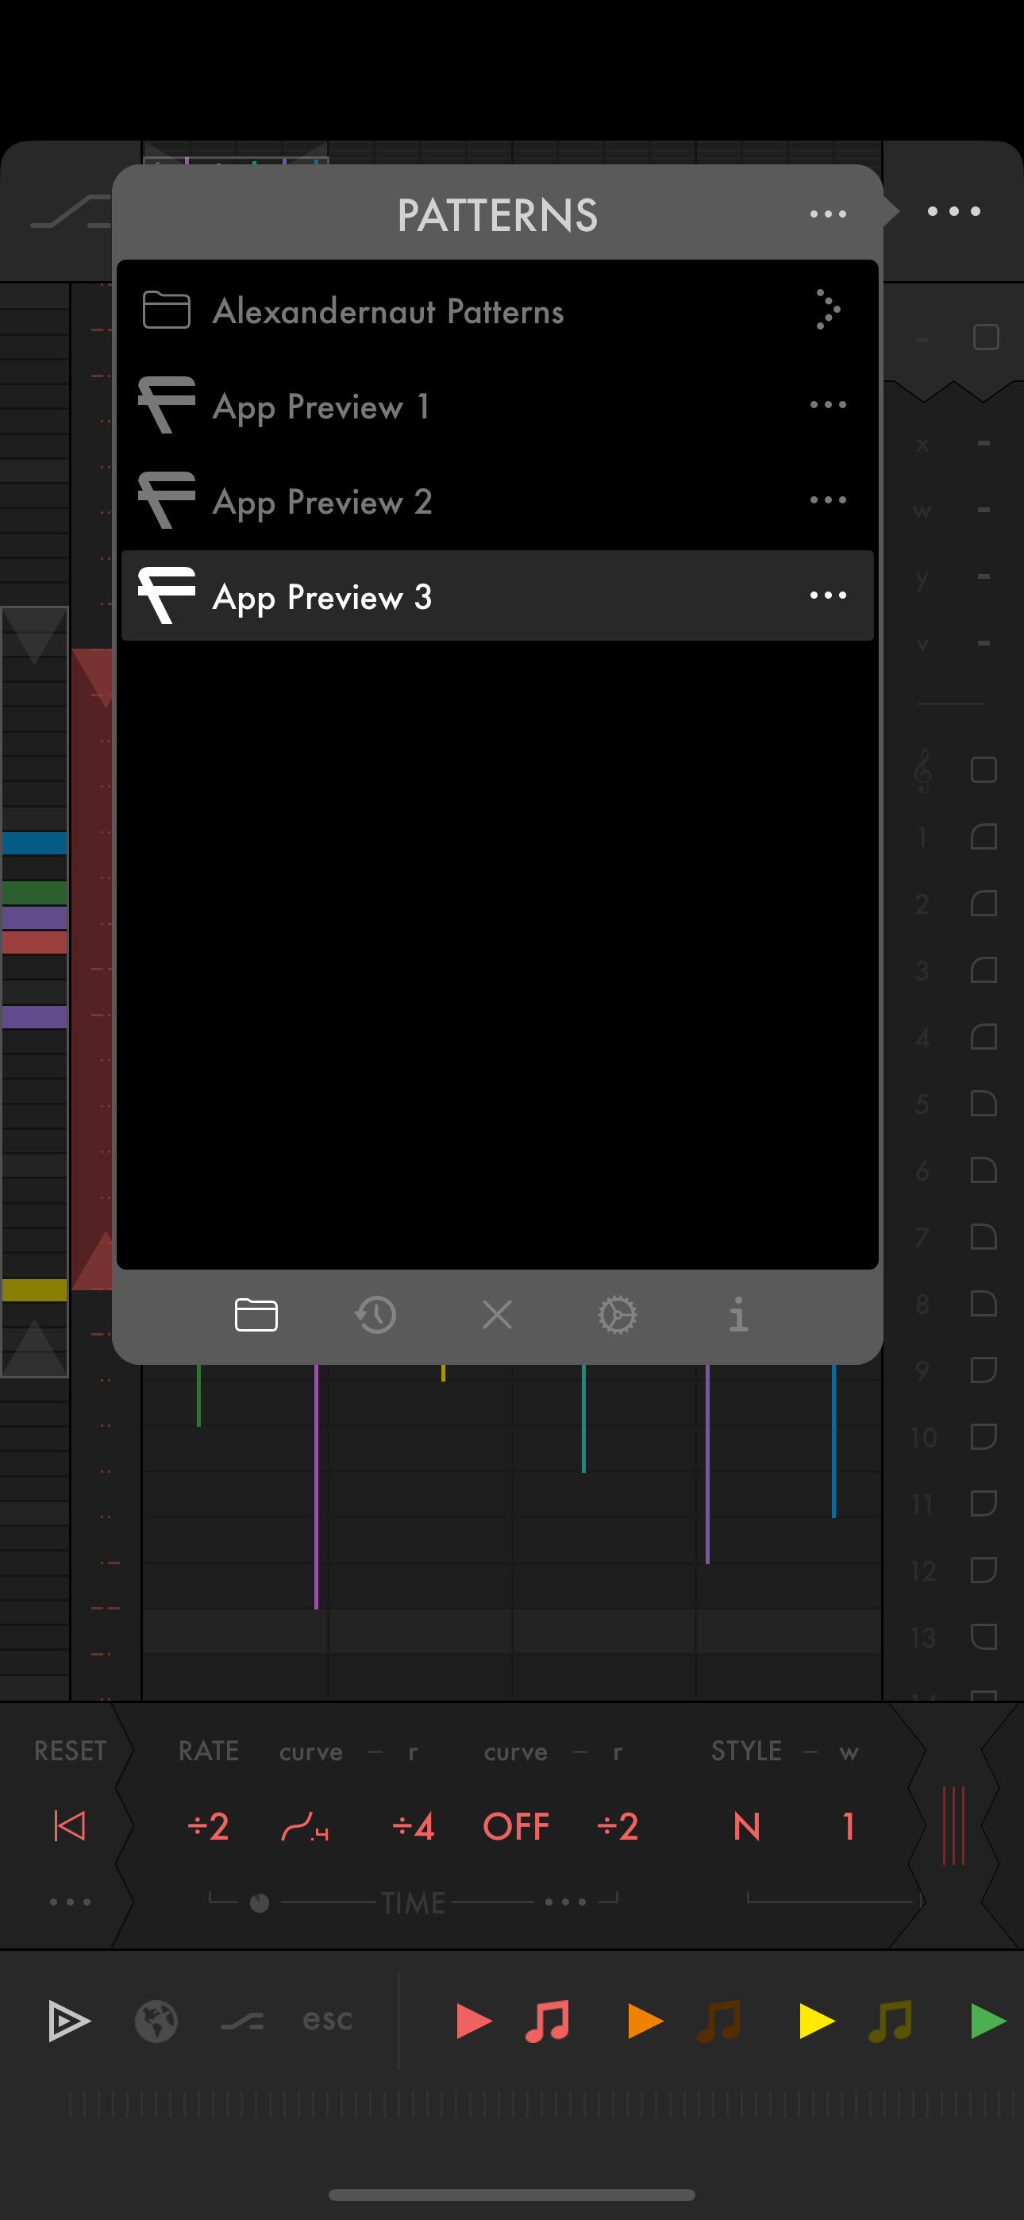Show info via the i icon

point(737,1314)
